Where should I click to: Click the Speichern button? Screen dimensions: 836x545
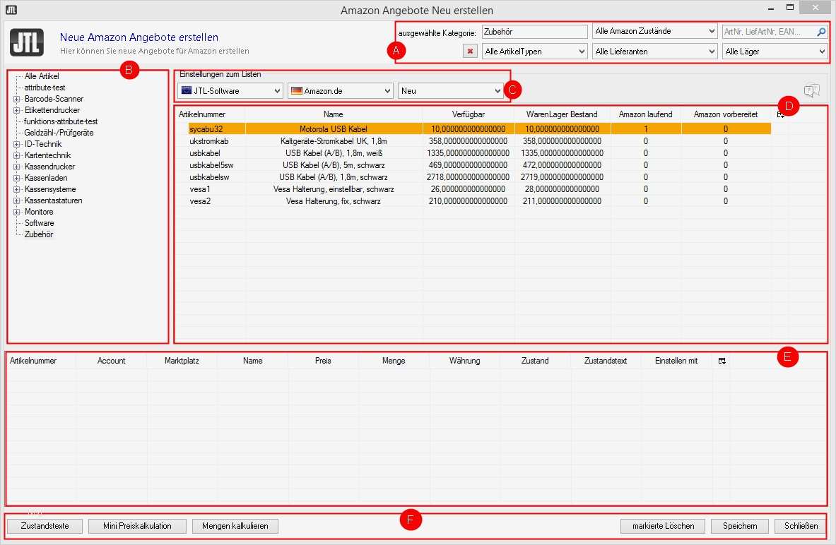click(x=739, y=527)
